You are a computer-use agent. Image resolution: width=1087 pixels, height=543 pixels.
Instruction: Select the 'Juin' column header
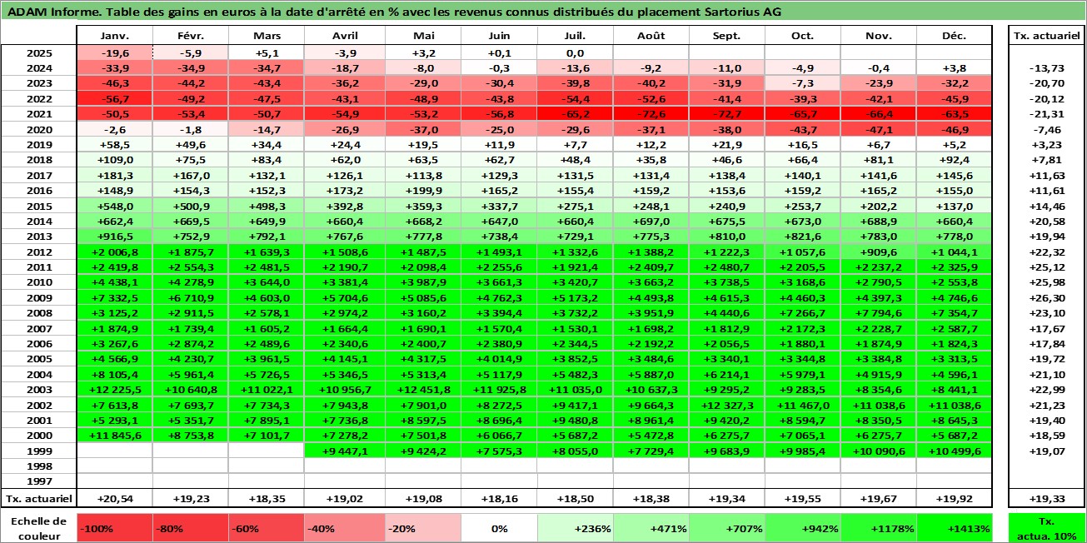pos(499,36)
